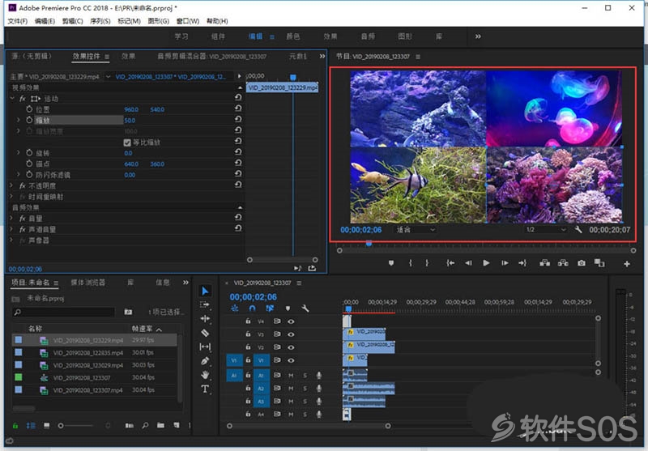This screenshot has width=648, height=451.
Task: Expand the 音量 audio effect
Action: click(x=12, y=218)
